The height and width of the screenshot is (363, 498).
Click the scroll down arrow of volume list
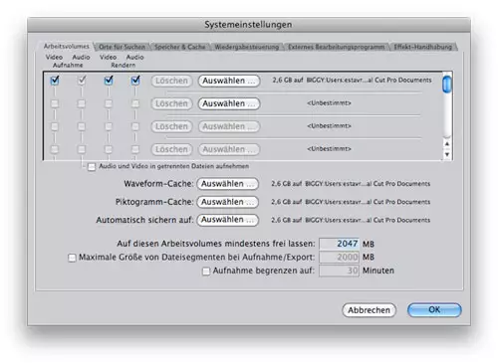tap(447, 154)
